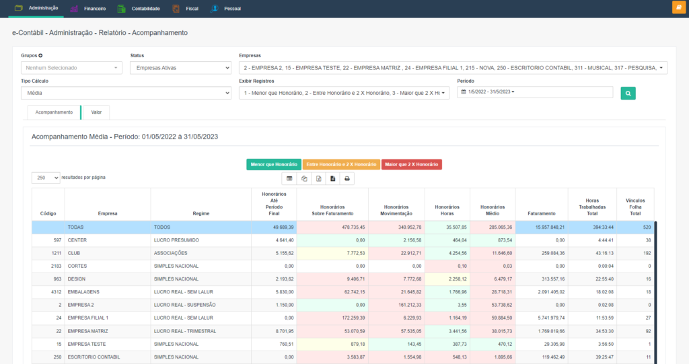
Task: Click the Entre Honorário e 2 X Honorário button
Action: coord(341,164)
